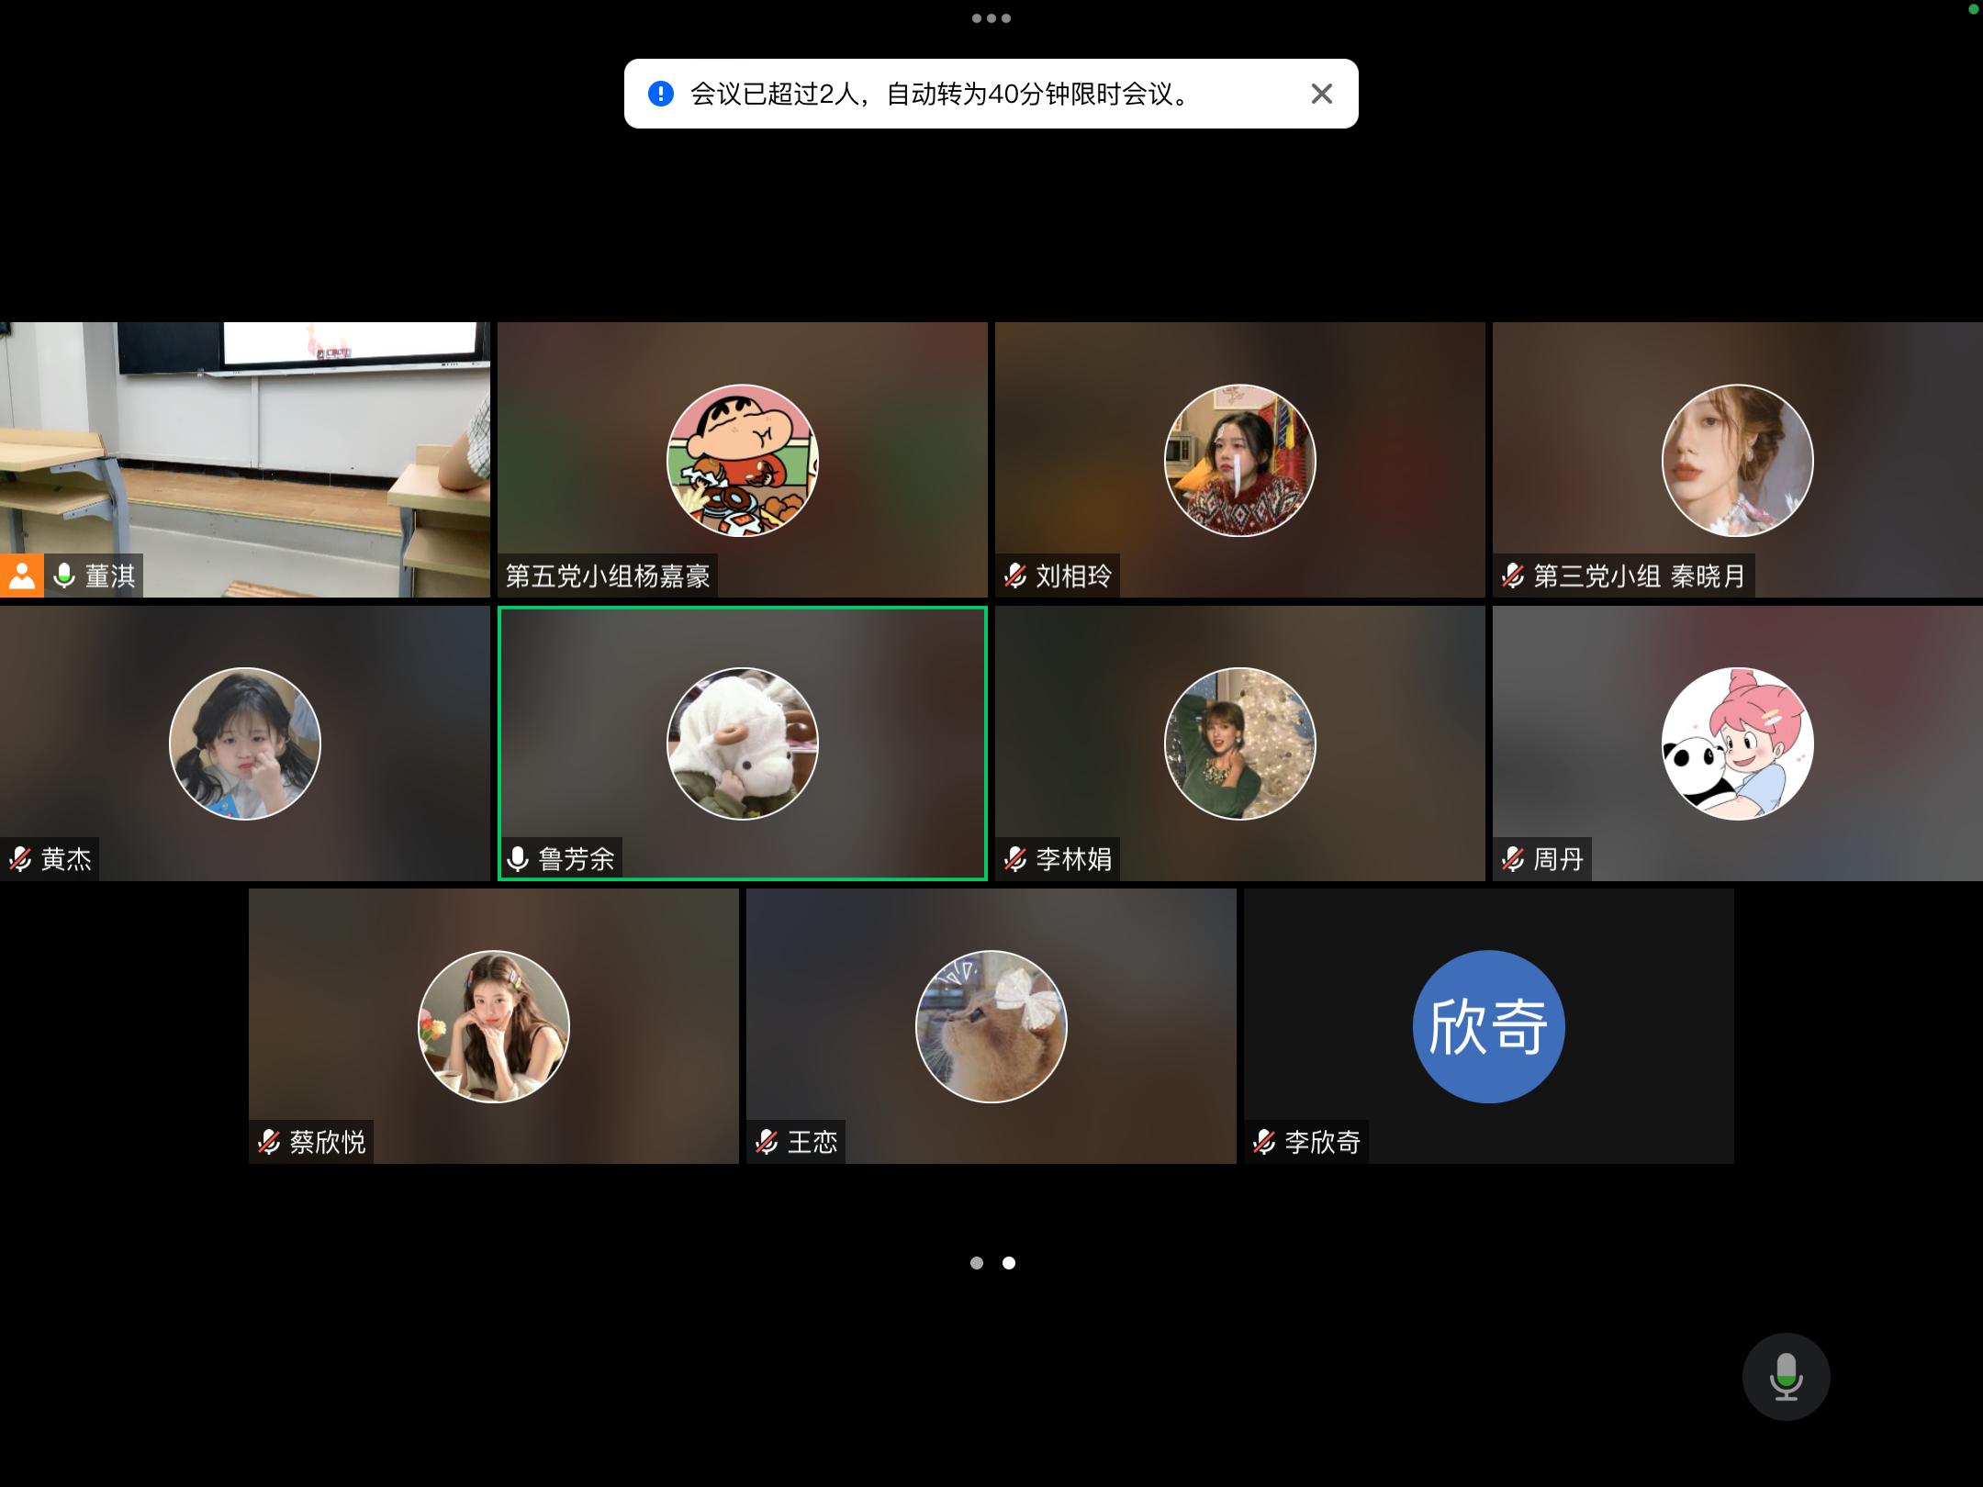This screenshot has width=1983, height=1487.
Task: Click the blue 欣奇 initials avatar
Action: pos(1488,1026)
